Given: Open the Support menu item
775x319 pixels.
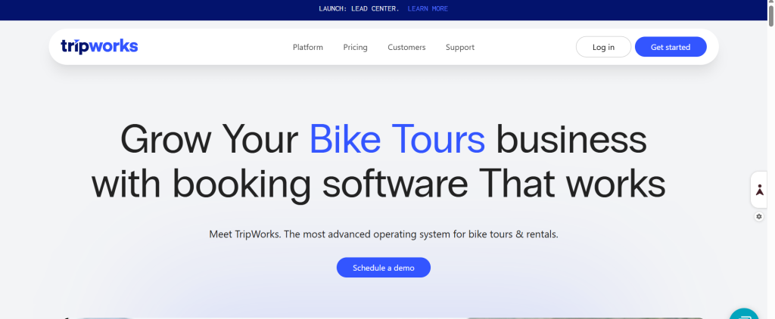Looking at the screenshot, I should click(460, 48).
